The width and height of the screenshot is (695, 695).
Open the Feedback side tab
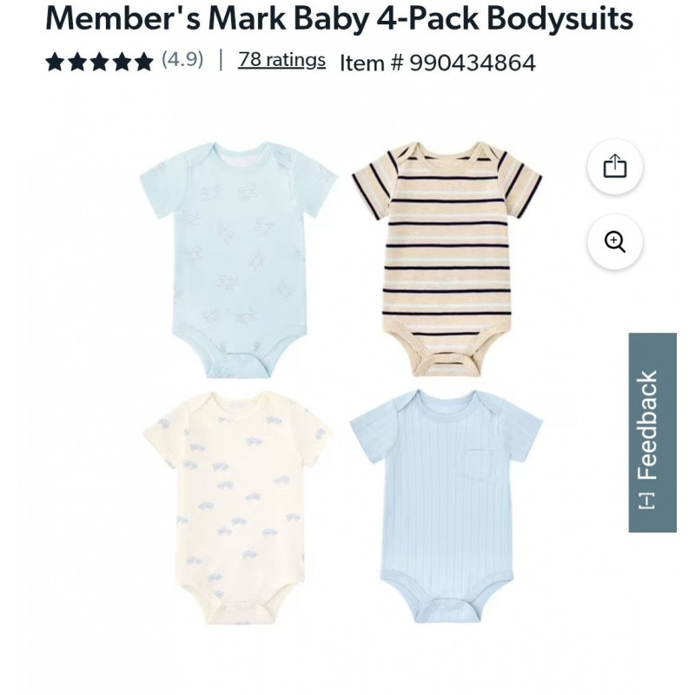point(652,433)
